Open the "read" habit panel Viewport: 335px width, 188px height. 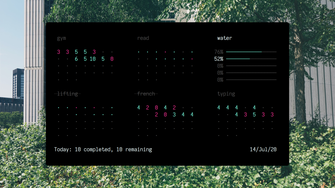(x=143, y=38)
